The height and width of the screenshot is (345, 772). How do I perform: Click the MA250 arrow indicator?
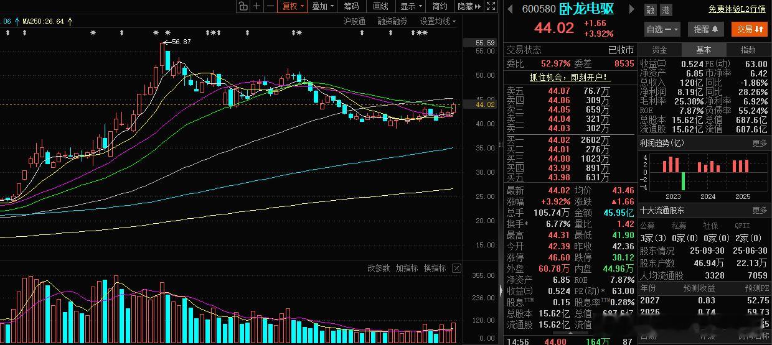[x=70, y=21]
